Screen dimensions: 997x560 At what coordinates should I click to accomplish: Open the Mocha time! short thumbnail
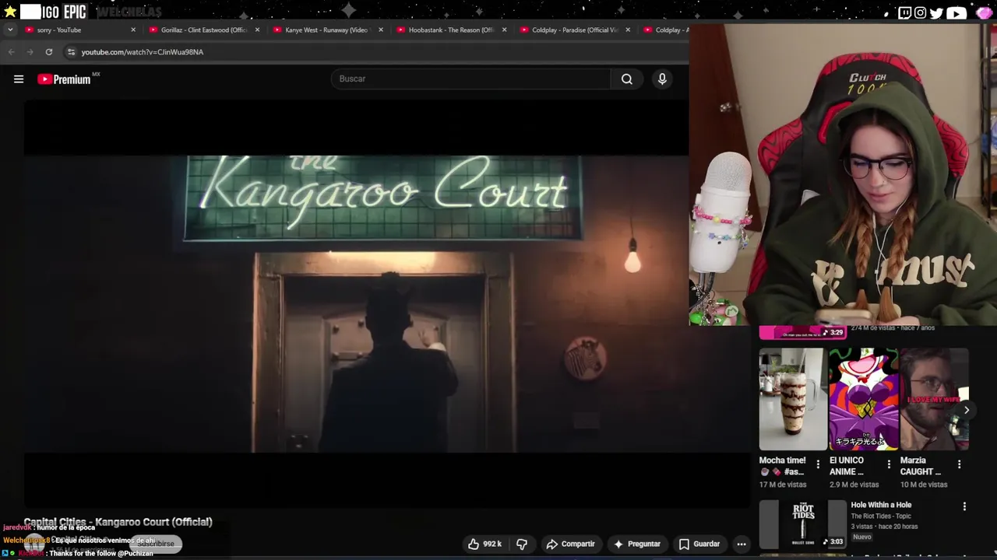(793, 399)
